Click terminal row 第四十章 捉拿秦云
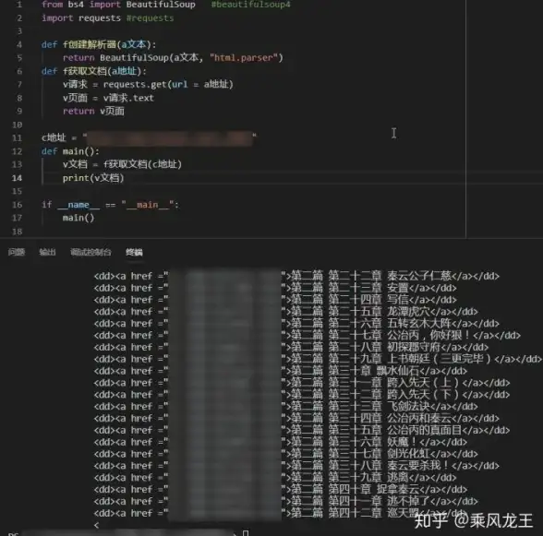Screen dimensions: 543x536 click(x=281, y=489)
